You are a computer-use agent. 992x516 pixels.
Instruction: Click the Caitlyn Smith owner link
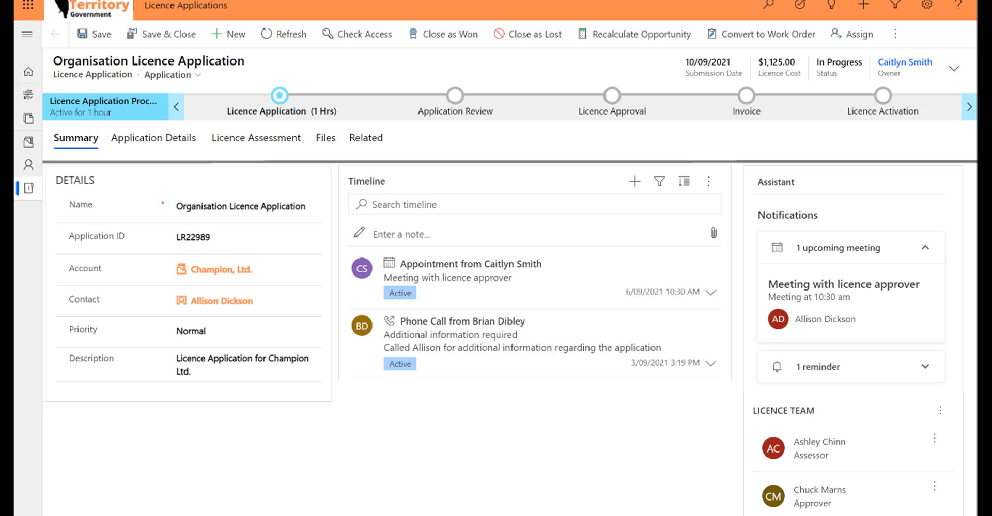tap(905, 62)
